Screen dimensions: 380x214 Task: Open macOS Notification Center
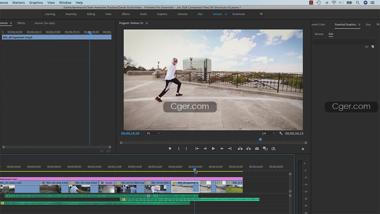pos(373,3)
